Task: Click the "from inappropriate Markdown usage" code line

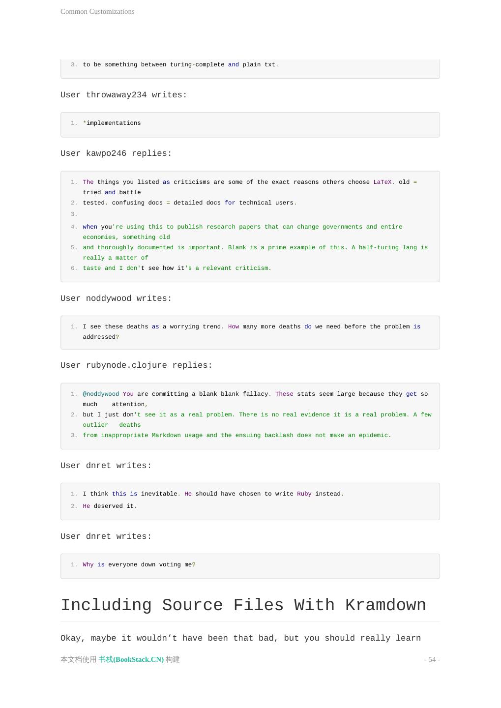Action: tap(237, 436)
